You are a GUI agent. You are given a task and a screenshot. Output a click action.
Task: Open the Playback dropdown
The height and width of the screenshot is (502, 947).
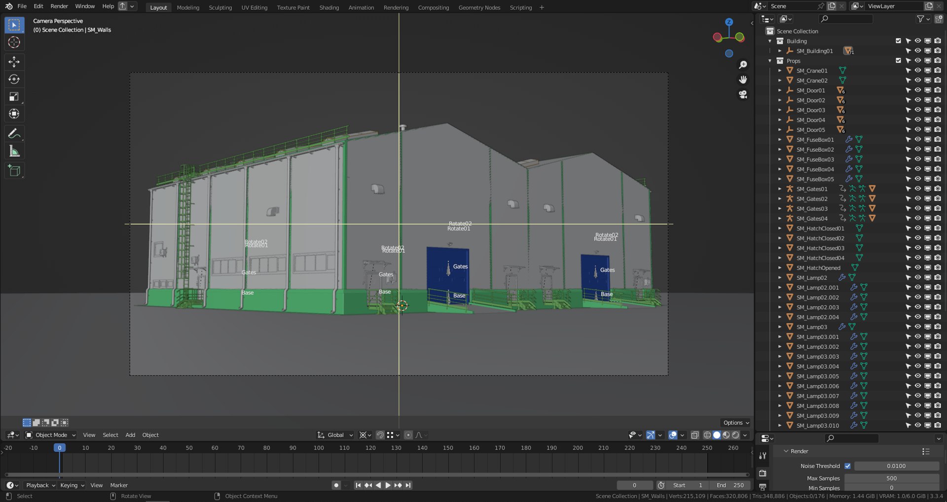click(x=40, y=485)
